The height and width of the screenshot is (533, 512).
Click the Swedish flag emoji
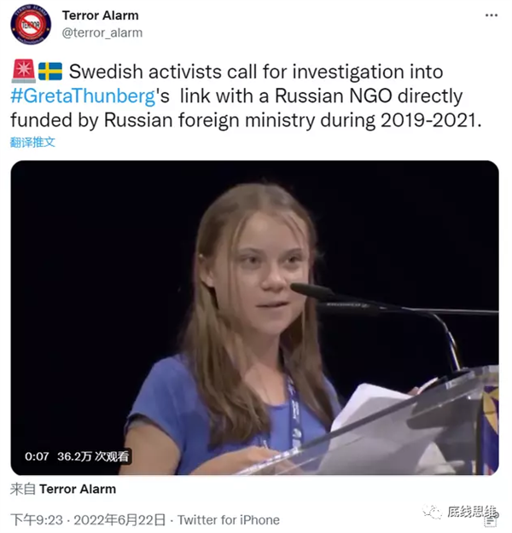50,71
